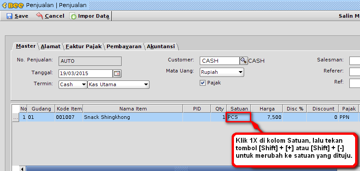360x171 pixels.
Task: Click the Pajak column header
Action: point(348,109)
